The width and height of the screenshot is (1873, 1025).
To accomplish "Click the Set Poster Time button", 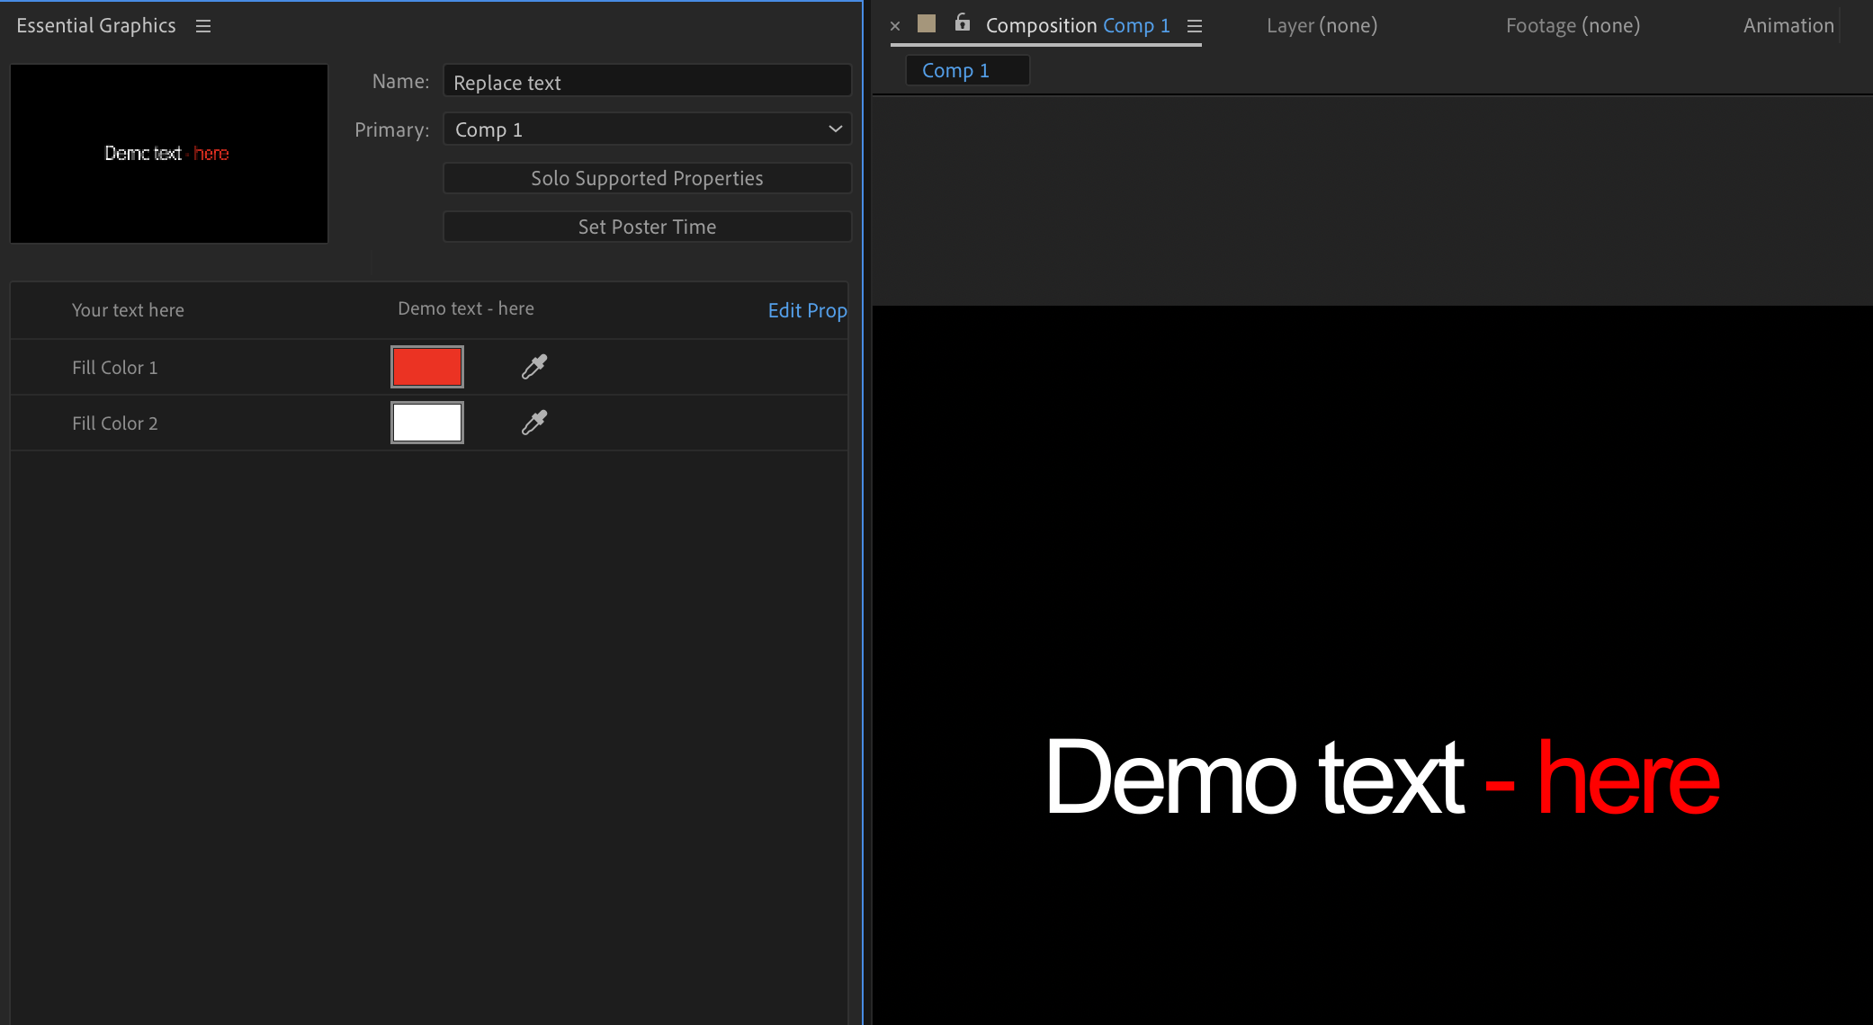I will click(646, 226).
